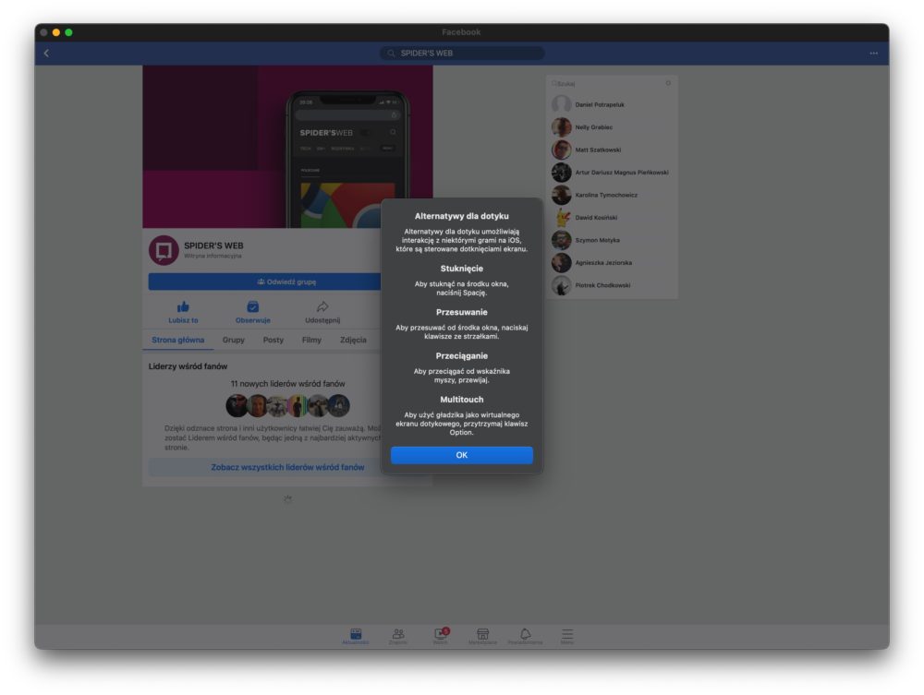Open the hamburger Menu icon in bottom bar

(567, 634)
